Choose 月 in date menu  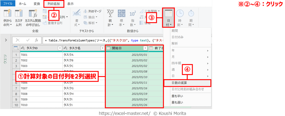point(190,57)
